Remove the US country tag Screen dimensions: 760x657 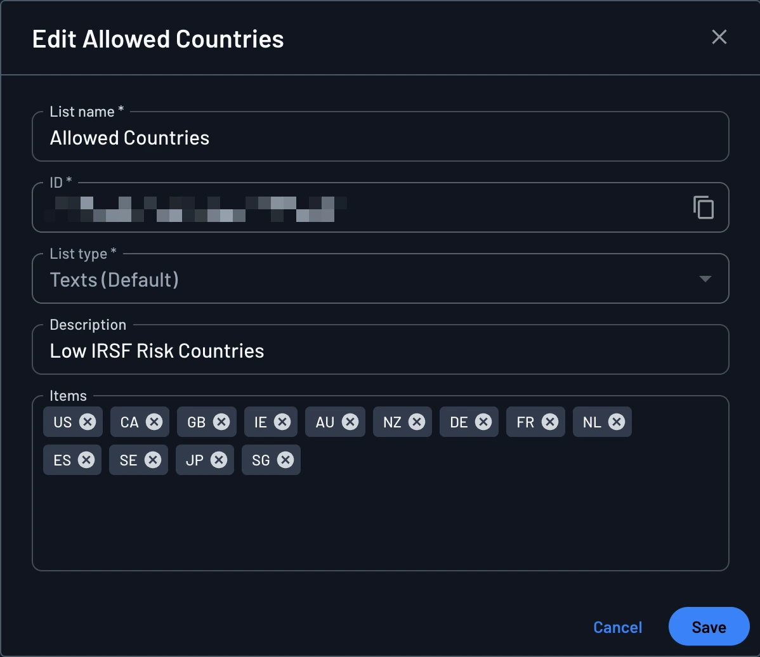[88, 422]
